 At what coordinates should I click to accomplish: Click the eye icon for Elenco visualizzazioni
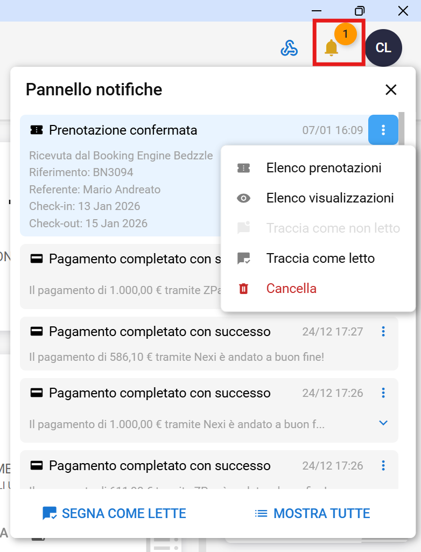point(244,198)
